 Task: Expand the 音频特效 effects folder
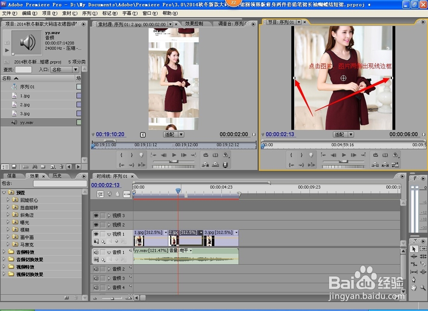[4, 252]
